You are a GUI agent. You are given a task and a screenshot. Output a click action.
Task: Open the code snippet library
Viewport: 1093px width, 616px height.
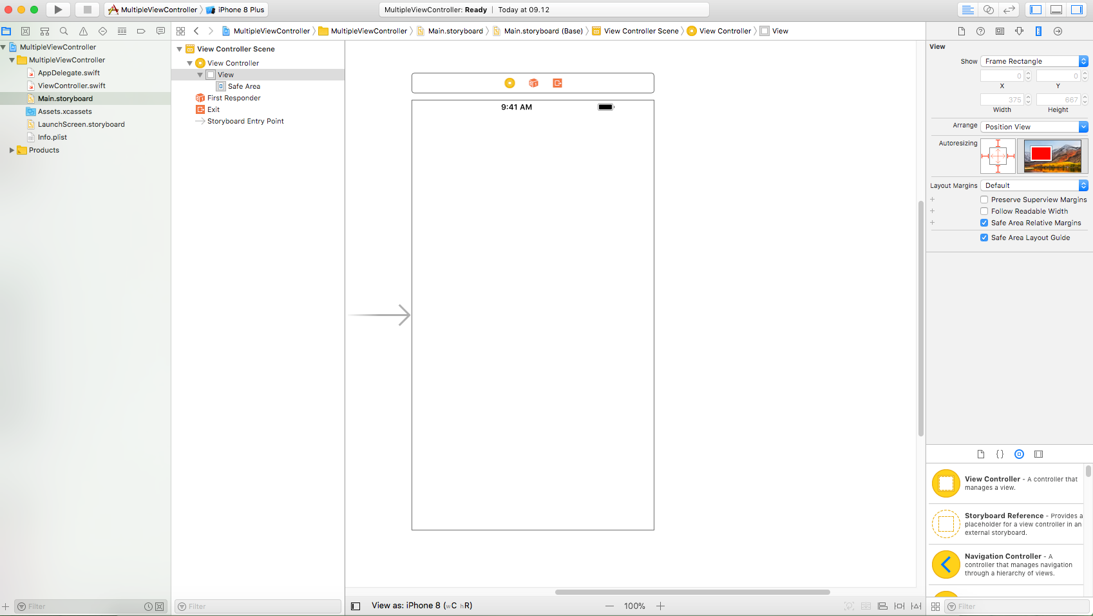(1000, 454)
